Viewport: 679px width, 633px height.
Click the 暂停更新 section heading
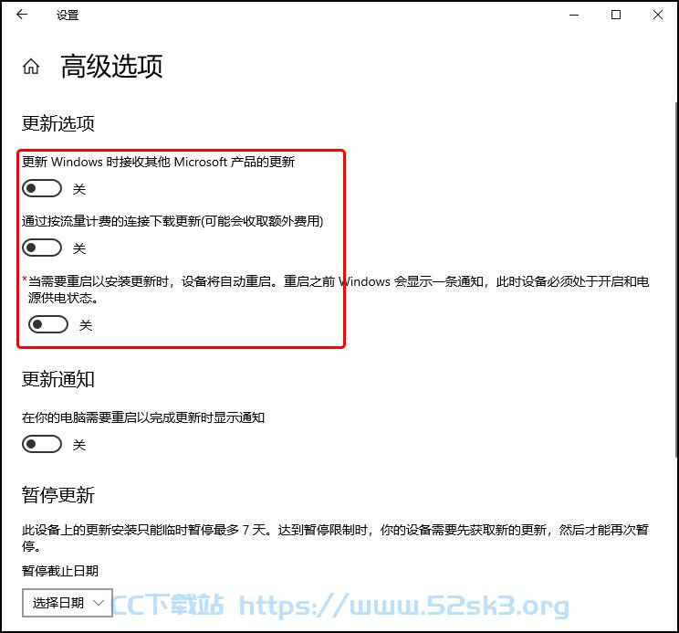point(58,495)
